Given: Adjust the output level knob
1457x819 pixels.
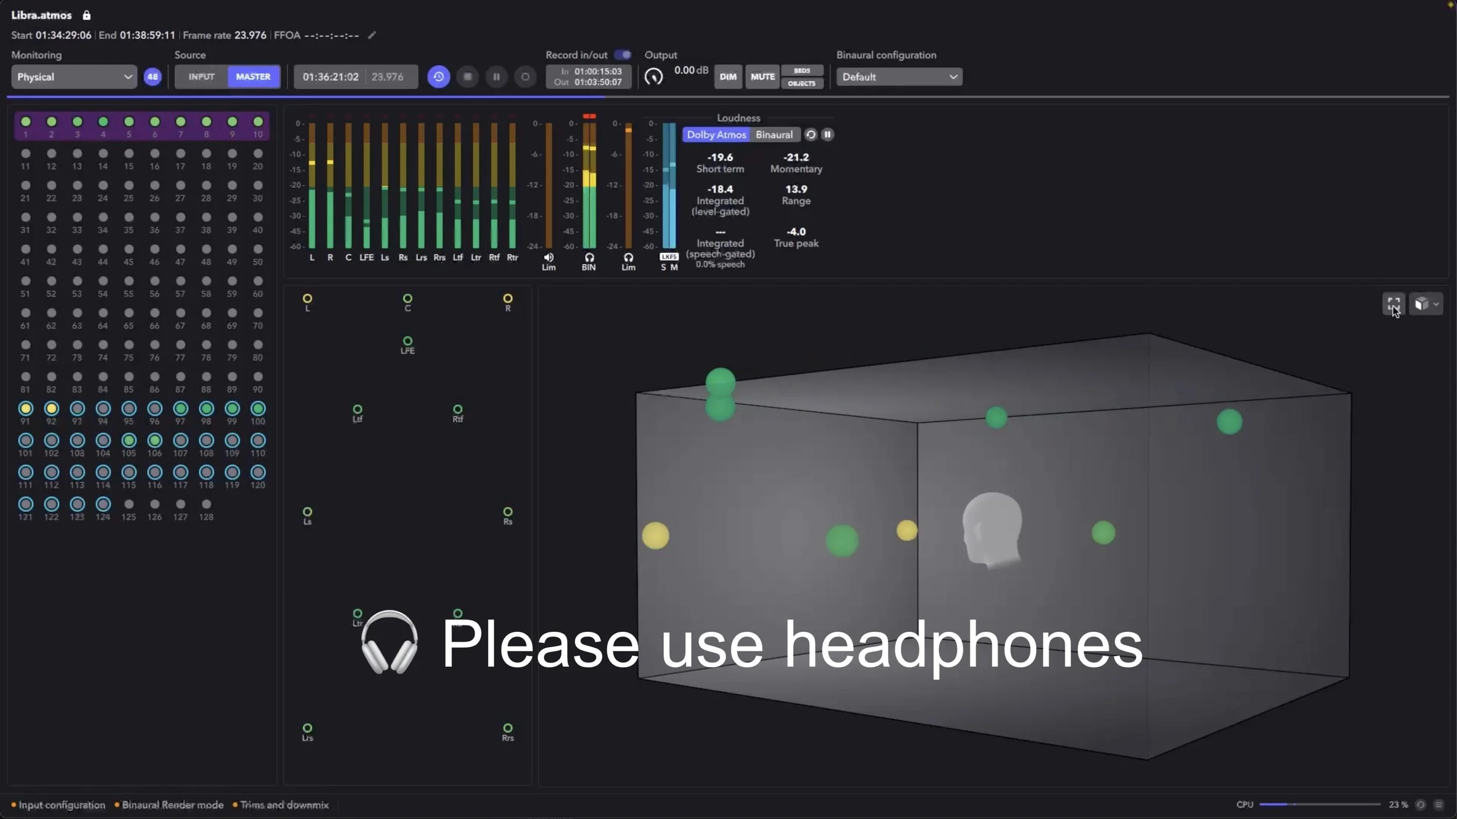Looking at the screenshot, I should [x=653, y=77].
